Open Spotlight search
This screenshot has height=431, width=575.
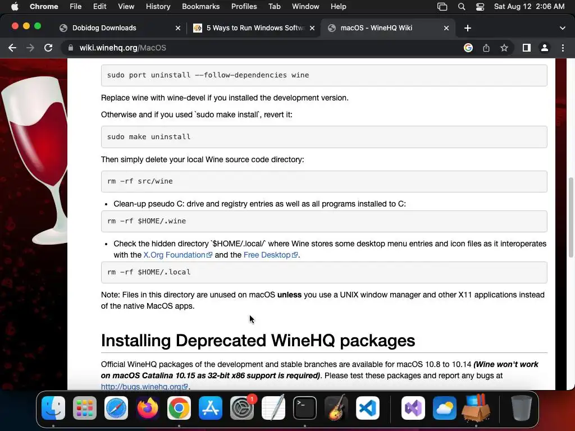coord(462,6)
